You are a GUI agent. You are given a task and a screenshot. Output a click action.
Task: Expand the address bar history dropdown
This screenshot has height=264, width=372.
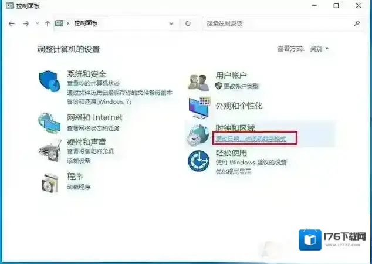pyautogui.click(x=171, y=23)
